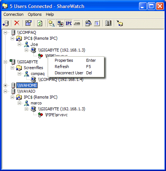The height and width of the screenshot is (171, 166).
Task: Collapse the \\COMPAQ server node
Action: 5,32
